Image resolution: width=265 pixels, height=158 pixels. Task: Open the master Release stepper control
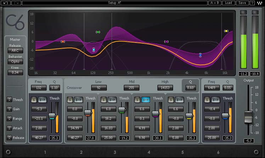click(x=9, y=137)
